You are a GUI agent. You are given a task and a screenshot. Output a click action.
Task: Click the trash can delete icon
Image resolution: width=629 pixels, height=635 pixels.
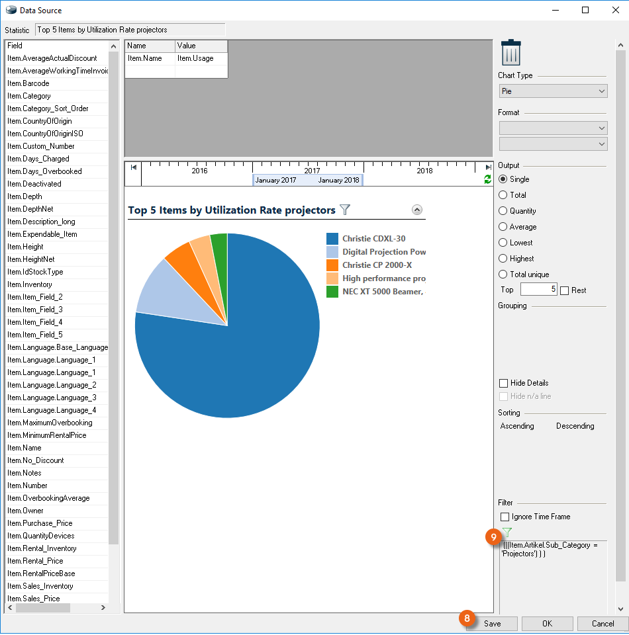coord(510,52)
